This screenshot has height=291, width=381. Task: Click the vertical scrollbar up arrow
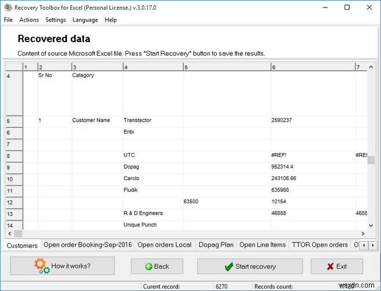click(371, 67)
